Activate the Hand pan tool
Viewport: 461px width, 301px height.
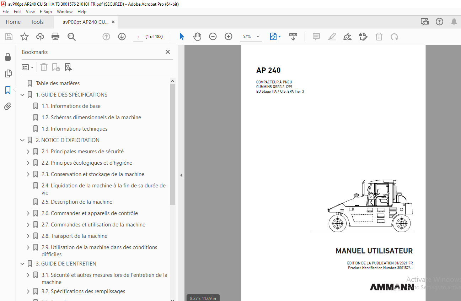coord(197,37)
